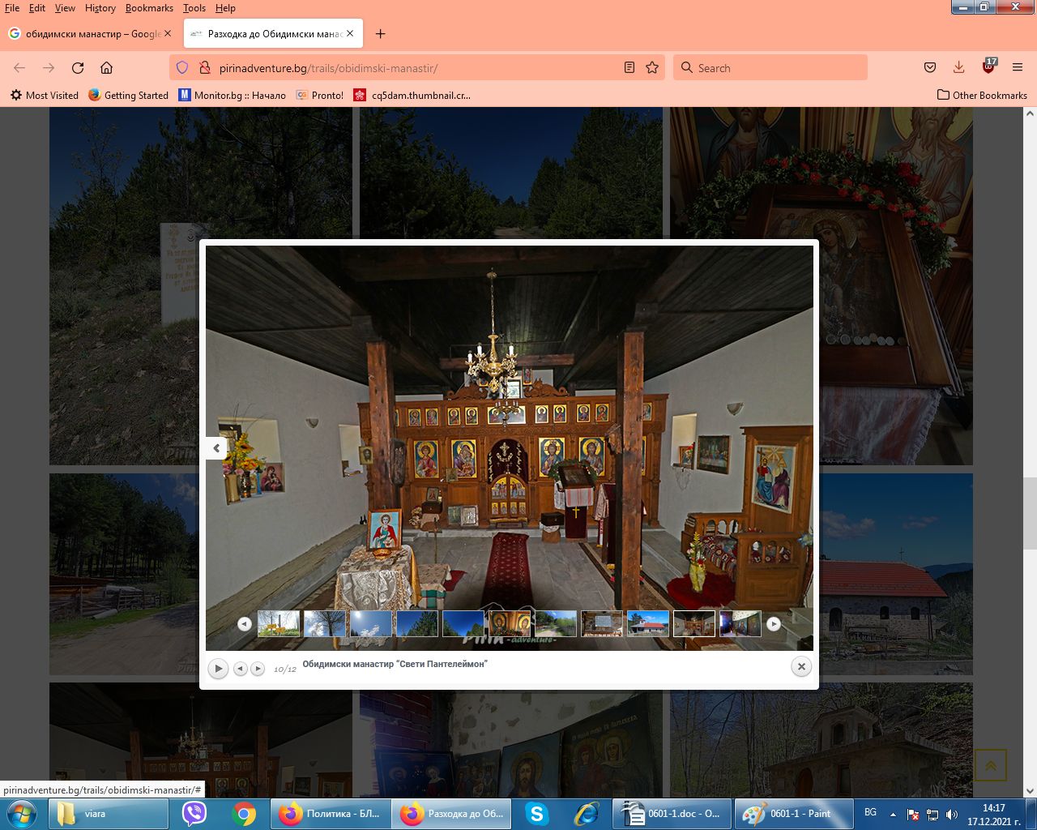Open the History menu
This screenshot has width=1037, height=830.
coord(100,8)
